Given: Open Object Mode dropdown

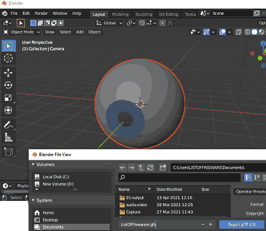Looking at the screenshot, I should pos(21,32).
